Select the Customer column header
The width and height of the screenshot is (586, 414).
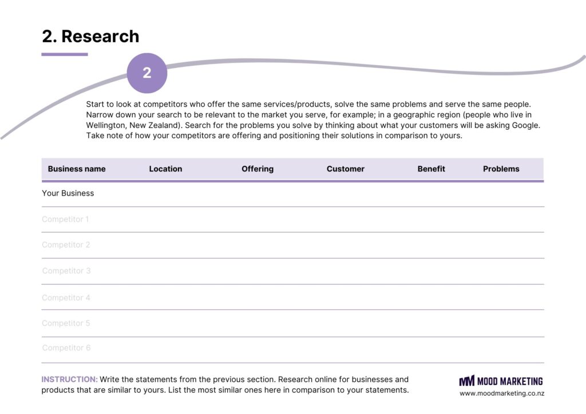(x=346, y=169)
